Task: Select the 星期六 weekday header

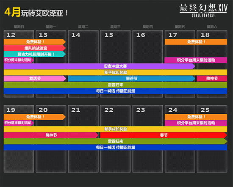Action: coord(212,27)
